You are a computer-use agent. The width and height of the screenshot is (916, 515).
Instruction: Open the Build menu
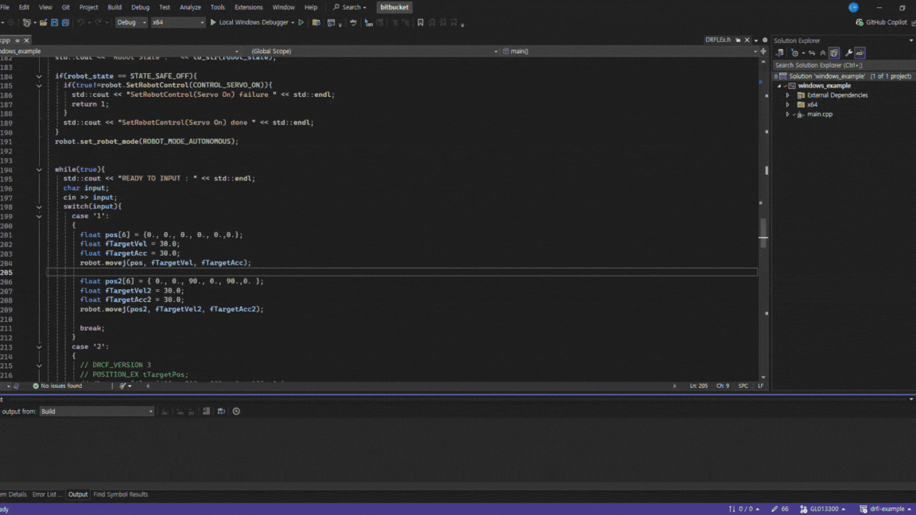(114, 7)
